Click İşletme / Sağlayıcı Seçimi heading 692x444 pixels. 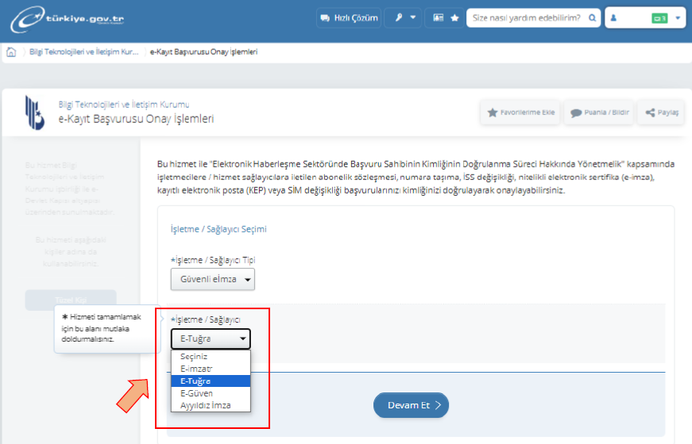(x=218, y=229)
